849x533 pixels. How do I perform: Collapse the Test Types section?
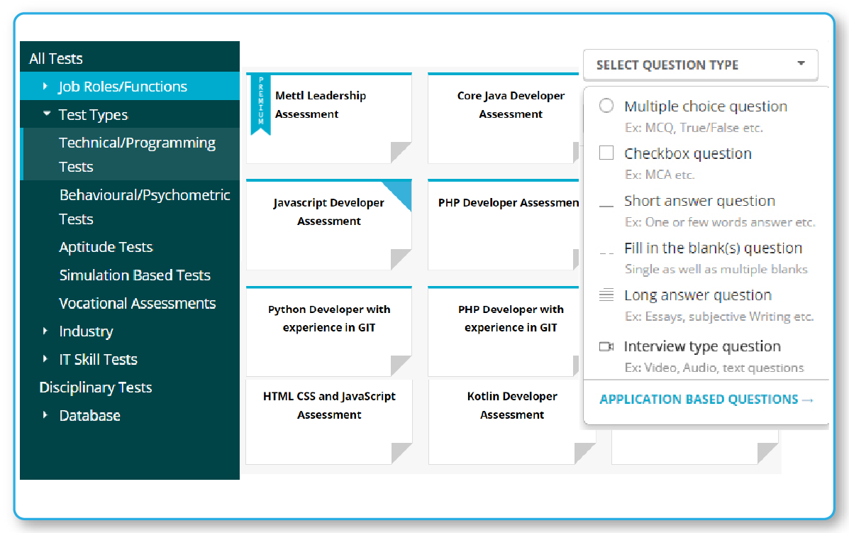coord(46,114)
